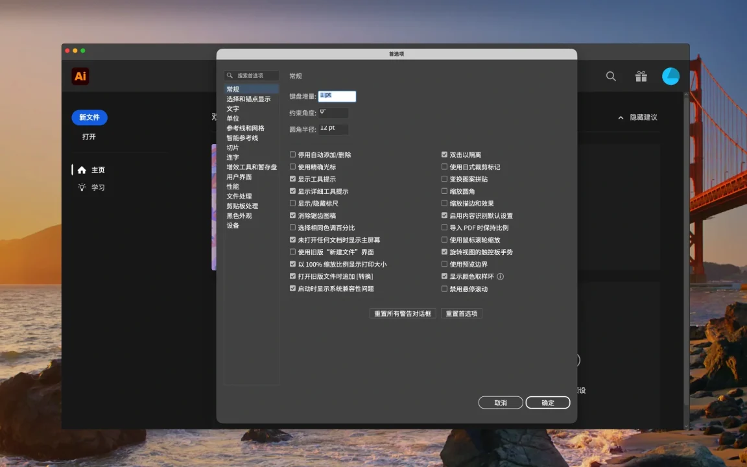Screen dimensions: 747x467
Task: Uncheck 以 100% 缩放比例显示打印大小 checkbox
Action: pos(292,264)
